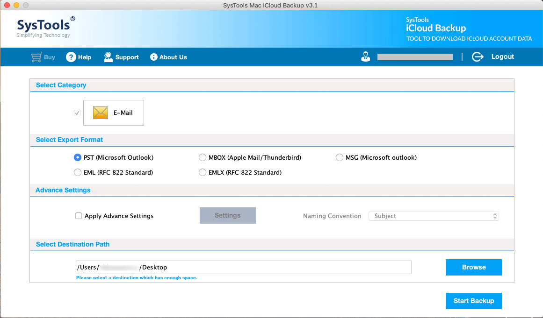Click the SysTools logo in header
The width and height of the screenshot is (543, 318).
[x=45, y=27]
